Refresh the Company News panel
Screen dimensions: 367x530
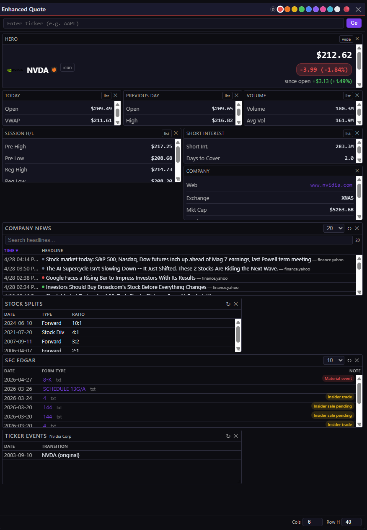[349, 229]
